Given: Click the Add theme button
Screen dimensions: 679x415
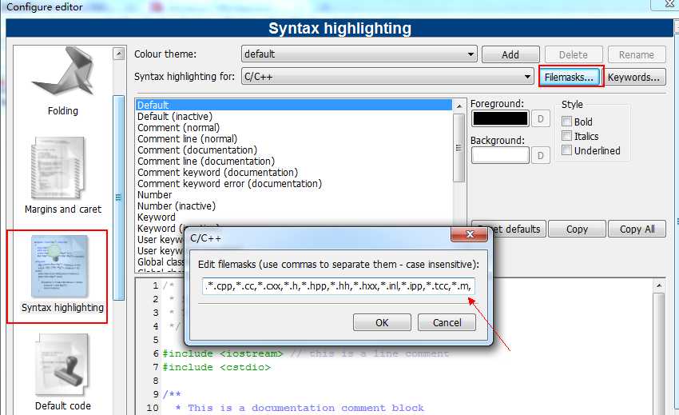Looking at the screenshot, I should pyautogui.click(x=510, y=54).
